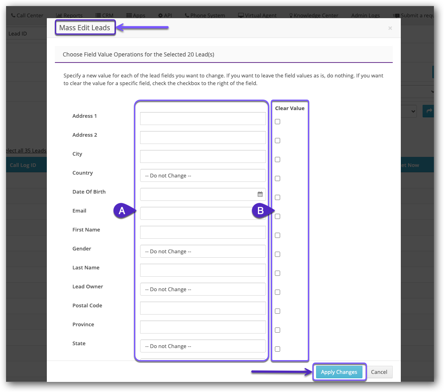444x392 pixels.
Task: Focus the Postal Code input field
Action: pos(203,309)
